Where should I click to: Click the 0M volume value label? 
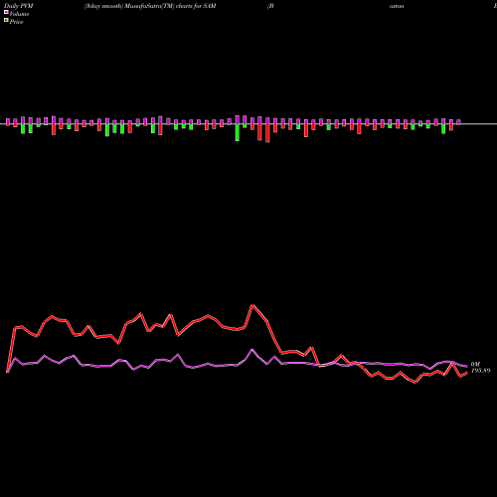475,364
